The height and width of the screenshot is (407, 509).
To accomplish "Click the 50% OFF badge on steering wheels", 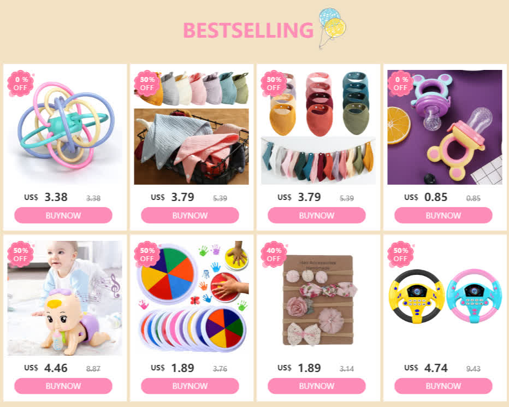I will coord(400,255).
